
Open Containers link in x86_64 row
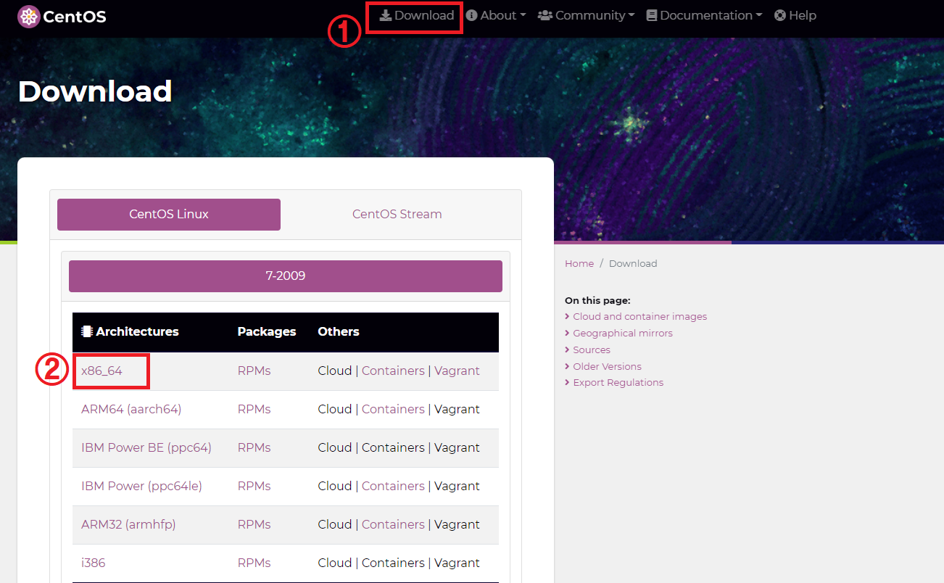tap(393, 371)
